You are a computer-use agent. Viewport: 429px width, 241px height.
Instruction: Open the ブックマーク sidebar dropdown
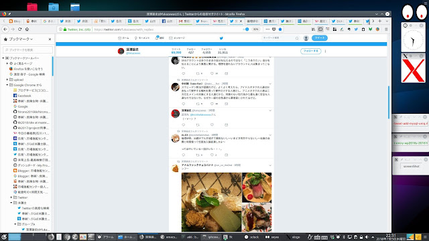pos(21,39)
